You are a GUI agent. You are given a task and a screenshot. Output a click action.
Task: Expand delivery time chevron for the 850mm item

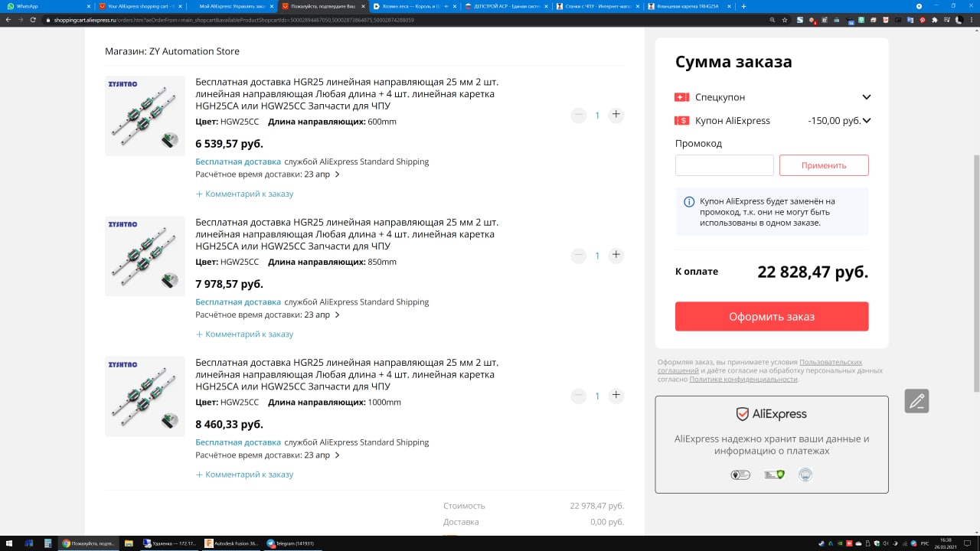tap(337, 315)
